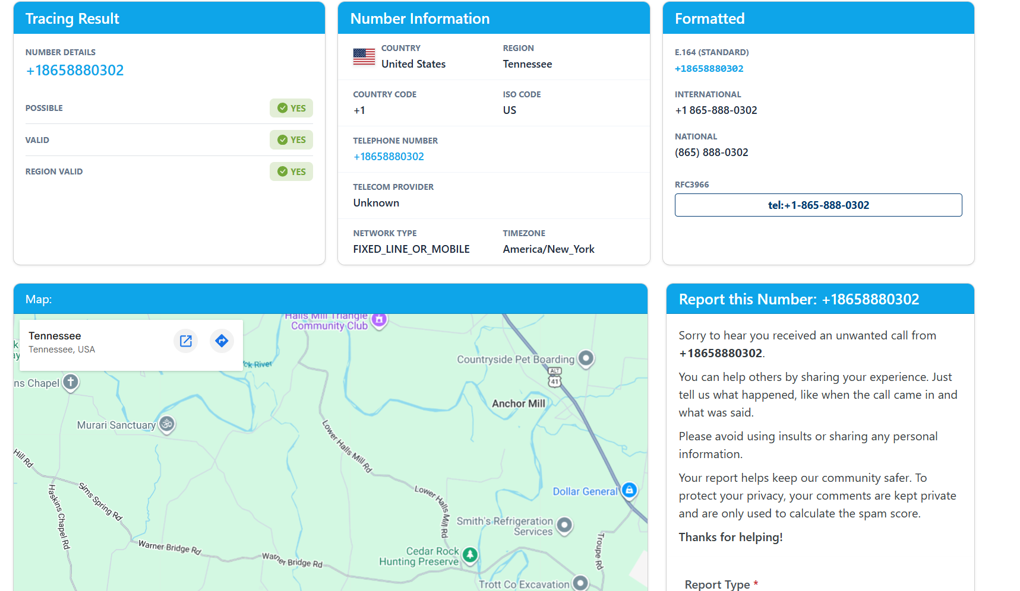
Task: Click Smith's Refrigeration Services map marker
Action: click(564, 525)
